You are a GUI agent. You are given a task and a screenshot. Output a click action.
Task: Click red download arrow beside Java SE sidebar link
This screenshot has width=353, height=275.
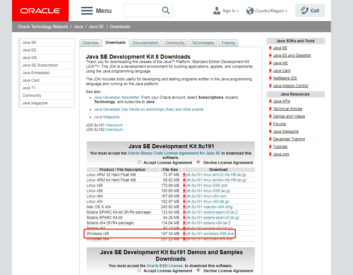(270, 48)
